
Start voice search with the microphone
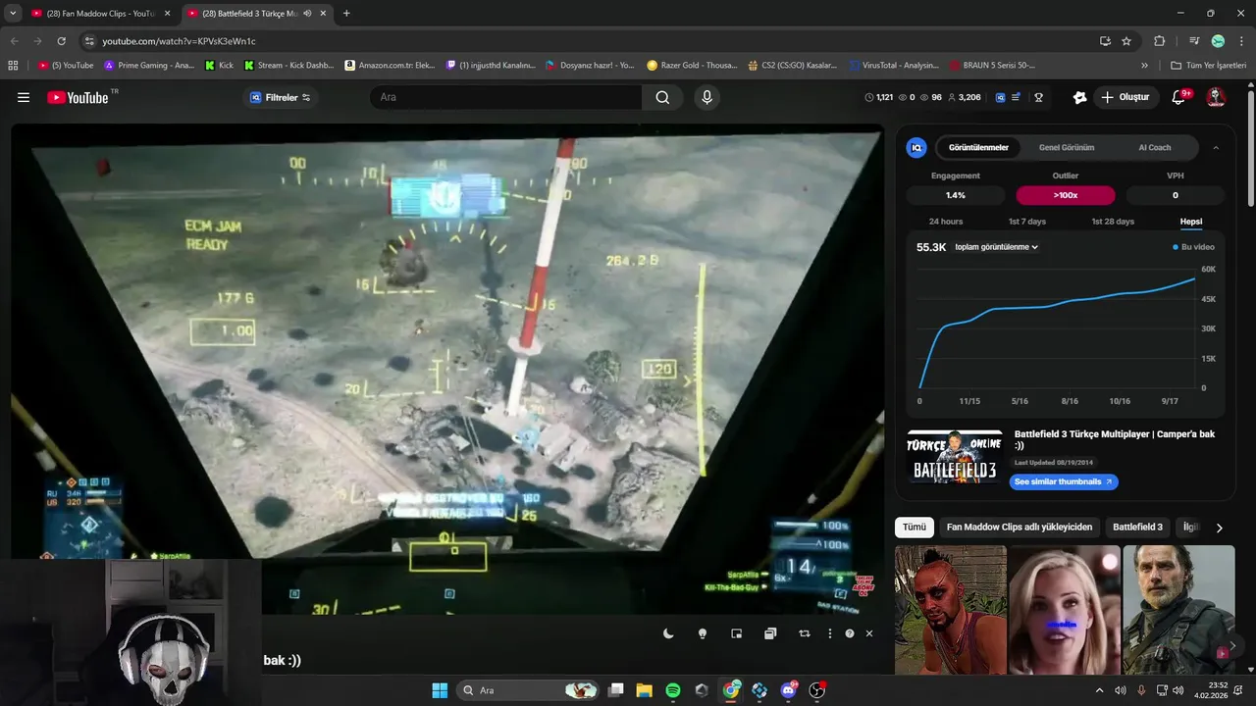coord(706,97)
